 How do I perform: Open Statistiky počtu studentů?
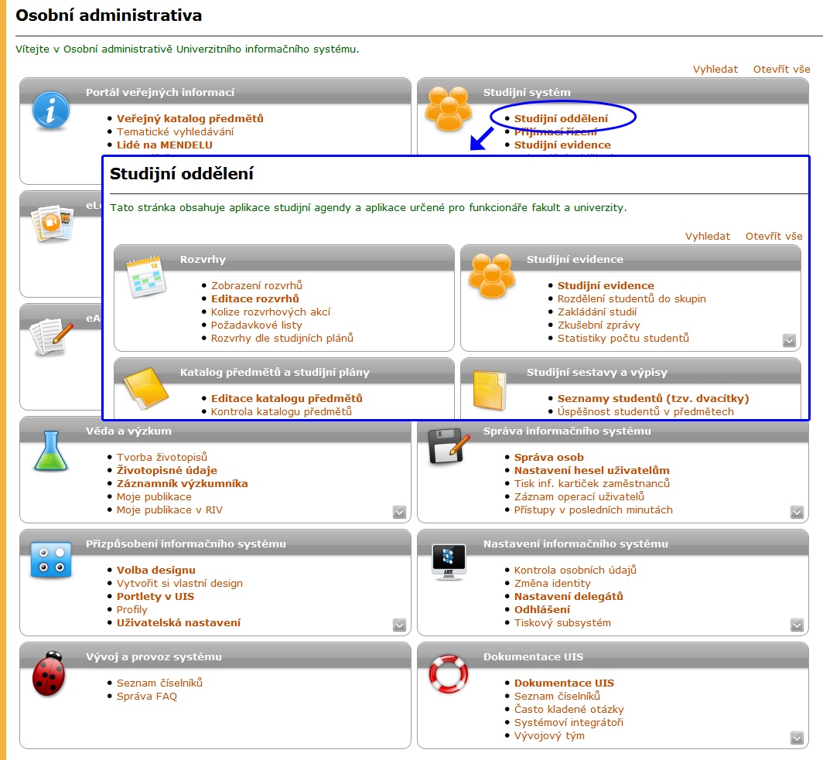coord(623,339)
